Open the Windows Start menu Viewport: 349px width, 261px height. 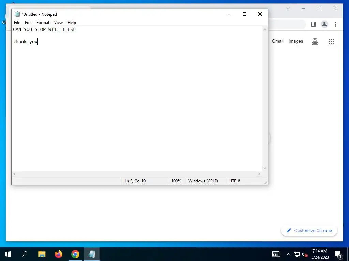coord(8,254)
